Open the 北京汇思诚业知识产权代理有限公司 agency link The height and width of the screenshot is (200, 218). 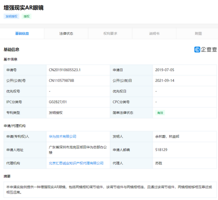76,163
